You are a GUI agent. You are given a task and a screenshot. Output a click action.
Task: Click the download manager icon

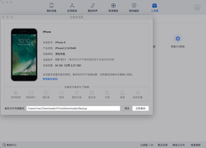197,8
